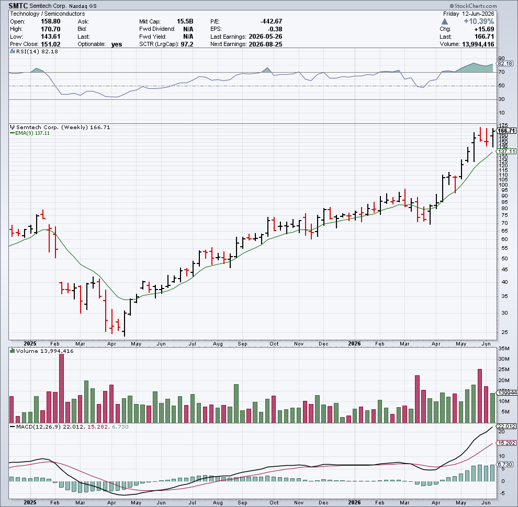Click the 2026 year label below the price chart
The height and width of the screenshot is (507, 518).
click(x=354, y=343)
